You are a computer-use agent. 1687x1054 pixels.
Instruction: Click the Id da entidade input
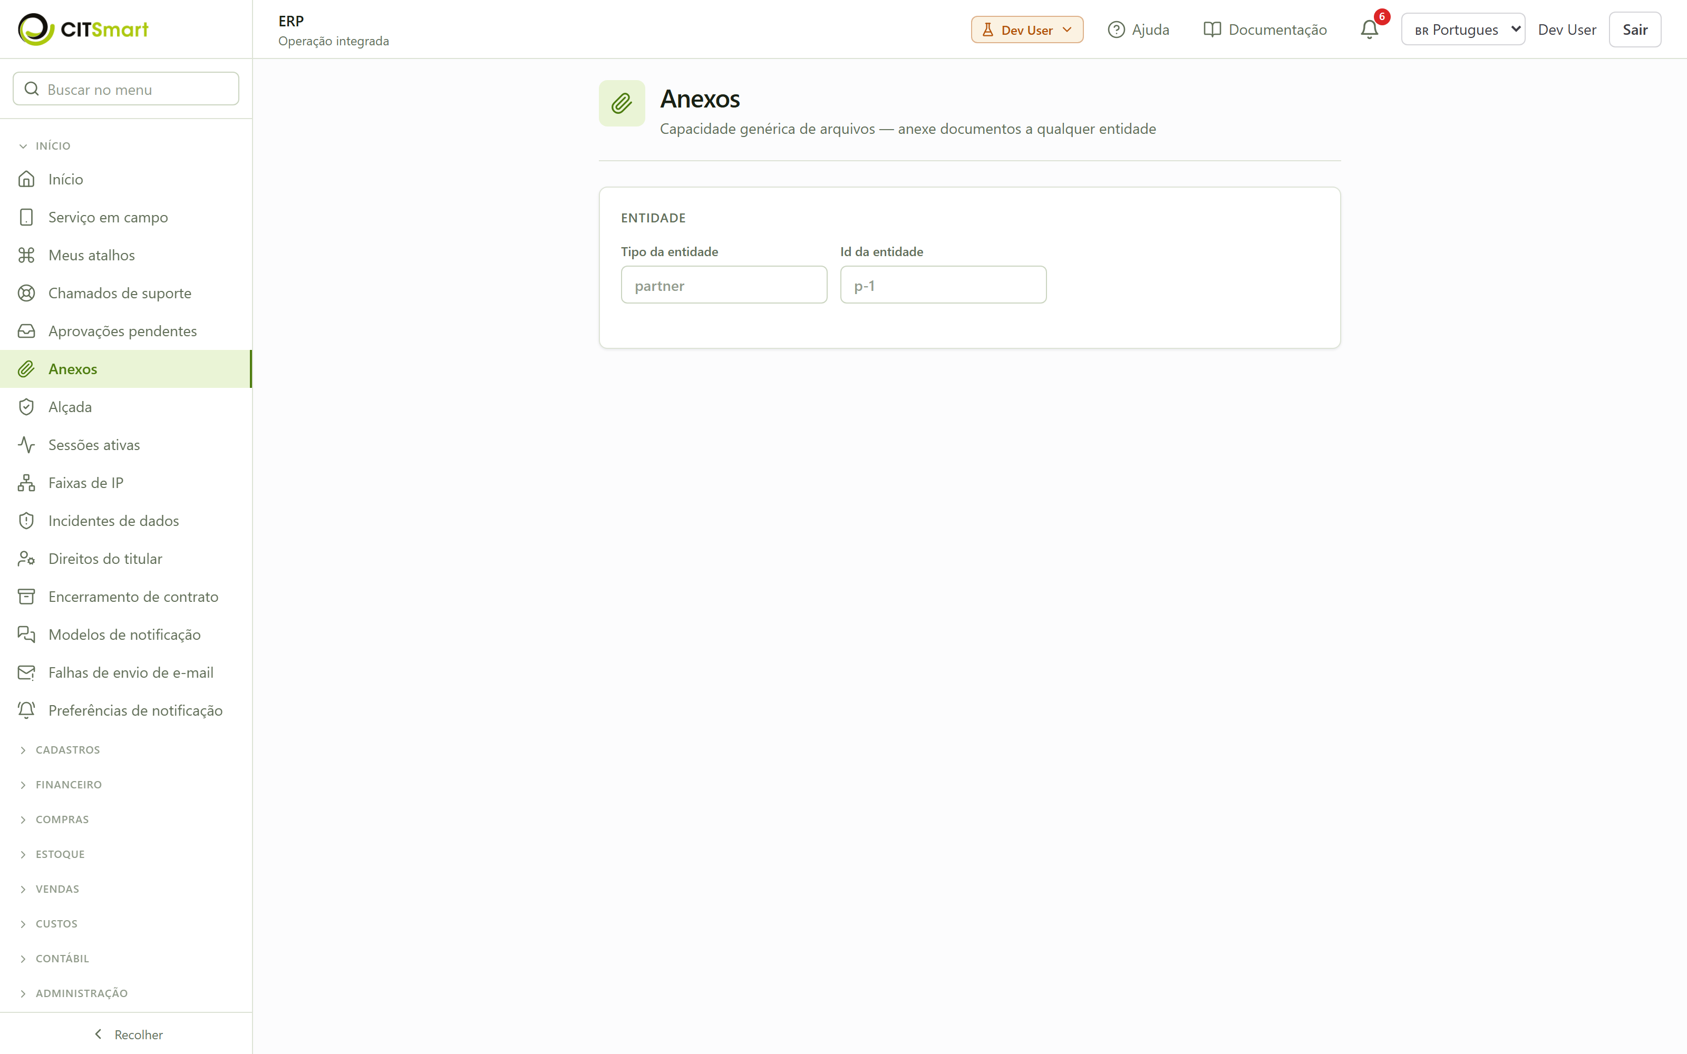click(x=943, y=285)
